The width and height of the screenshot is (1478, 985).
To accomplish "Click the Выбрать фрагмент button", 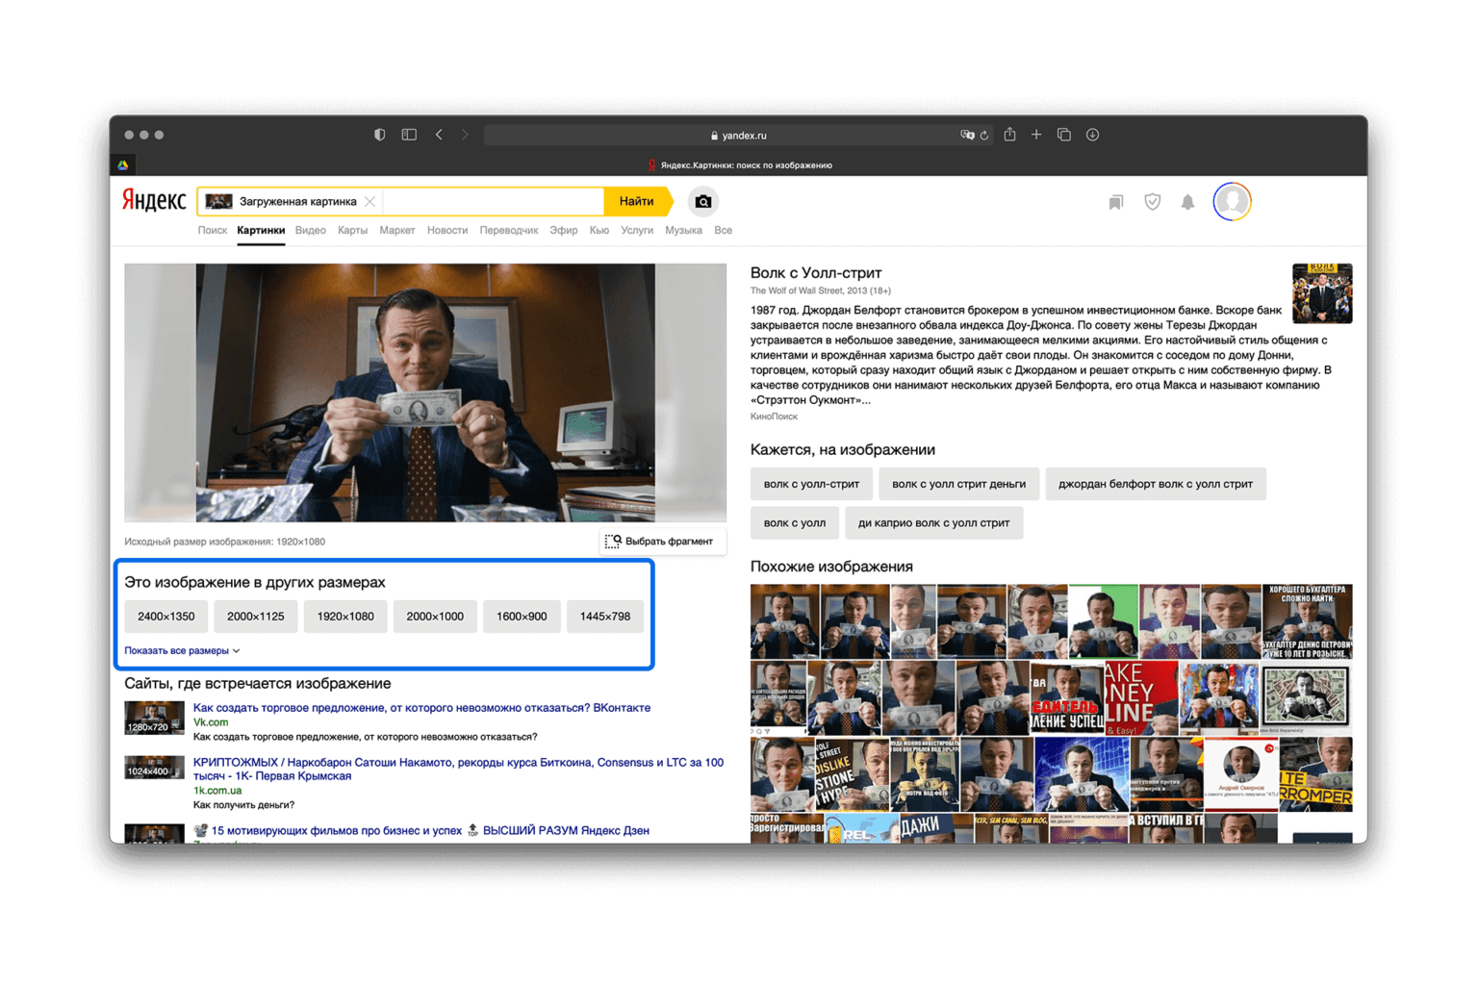I will click(x=662, y=542).
